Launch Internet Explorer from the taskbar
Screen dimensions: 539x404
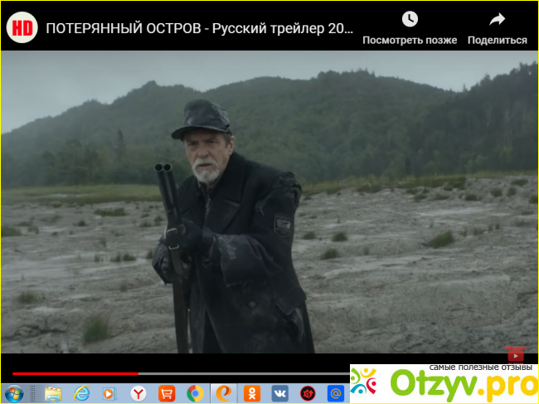click(82, 392)
